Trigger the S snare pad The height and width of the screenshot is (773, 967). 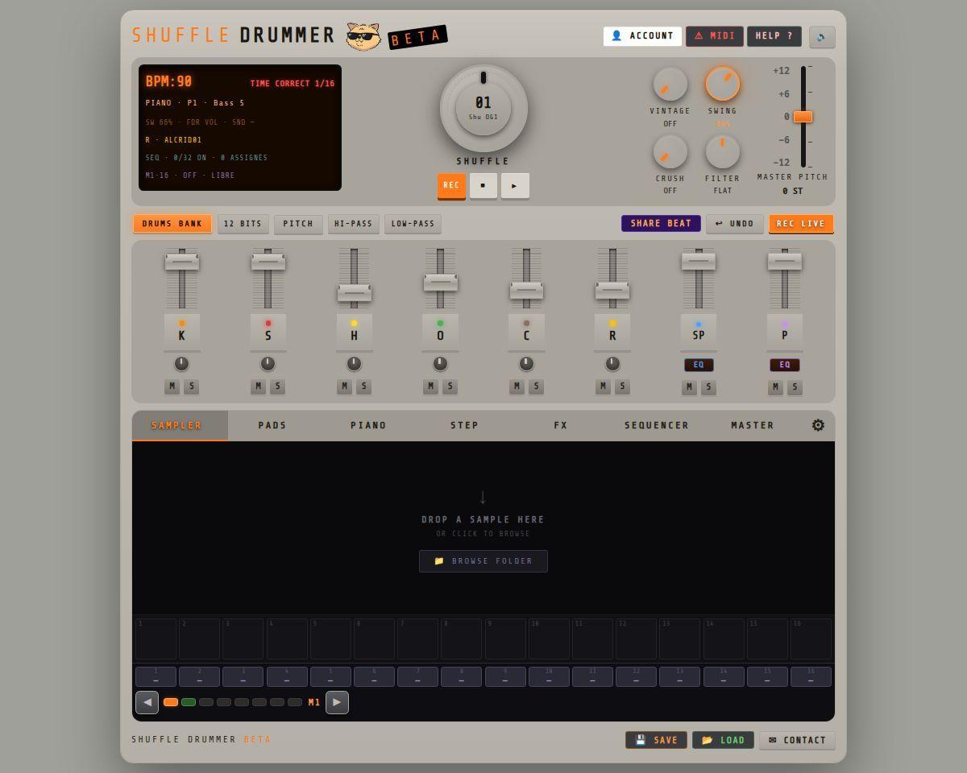(x=268, y=332)
